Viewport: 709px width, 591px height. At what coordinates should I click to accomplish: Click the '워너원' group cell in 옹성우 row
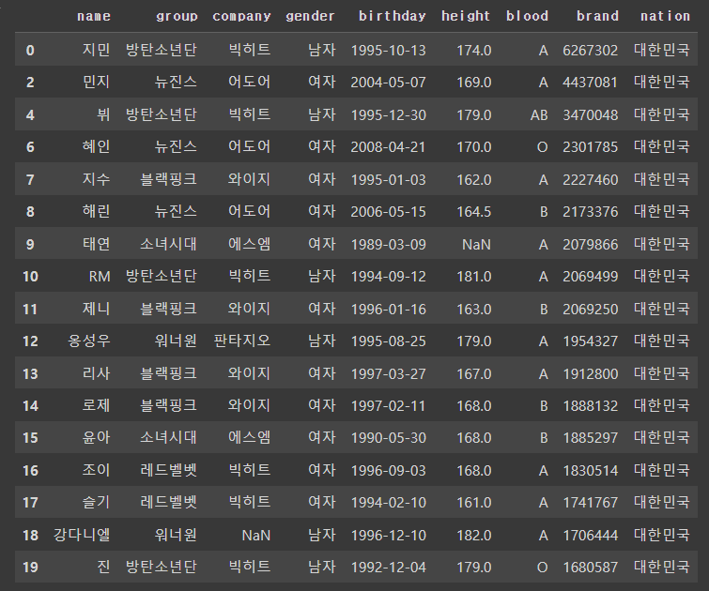pyautogui.click(x=176, y=341)
